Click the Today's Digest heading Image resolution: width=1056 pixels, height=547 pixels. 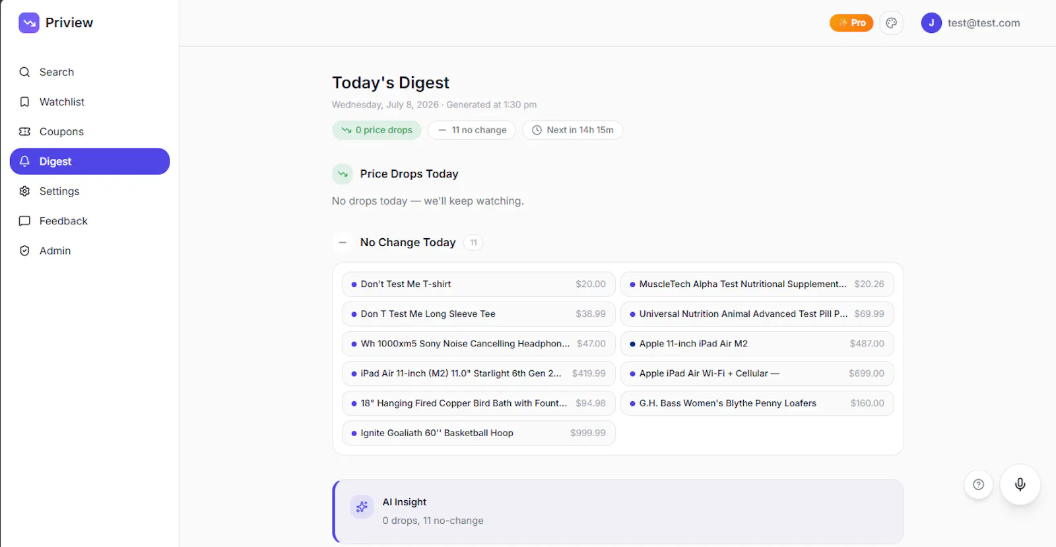point(390,82)
